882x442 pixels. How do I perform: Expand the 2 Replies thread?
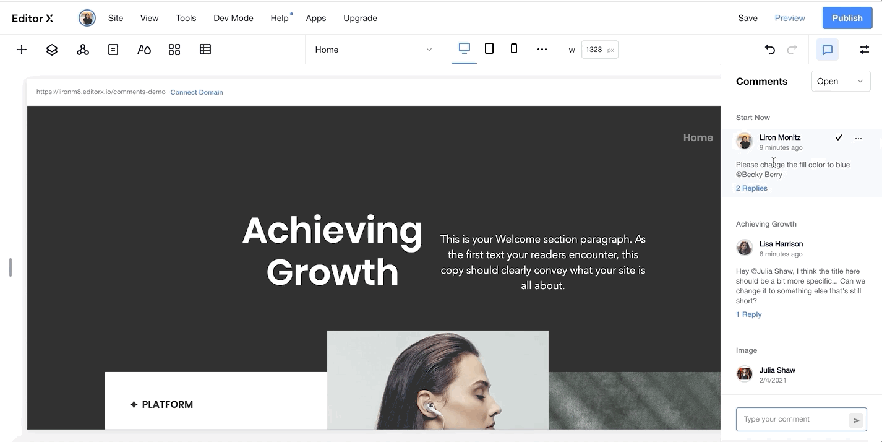tap(751, 188)
